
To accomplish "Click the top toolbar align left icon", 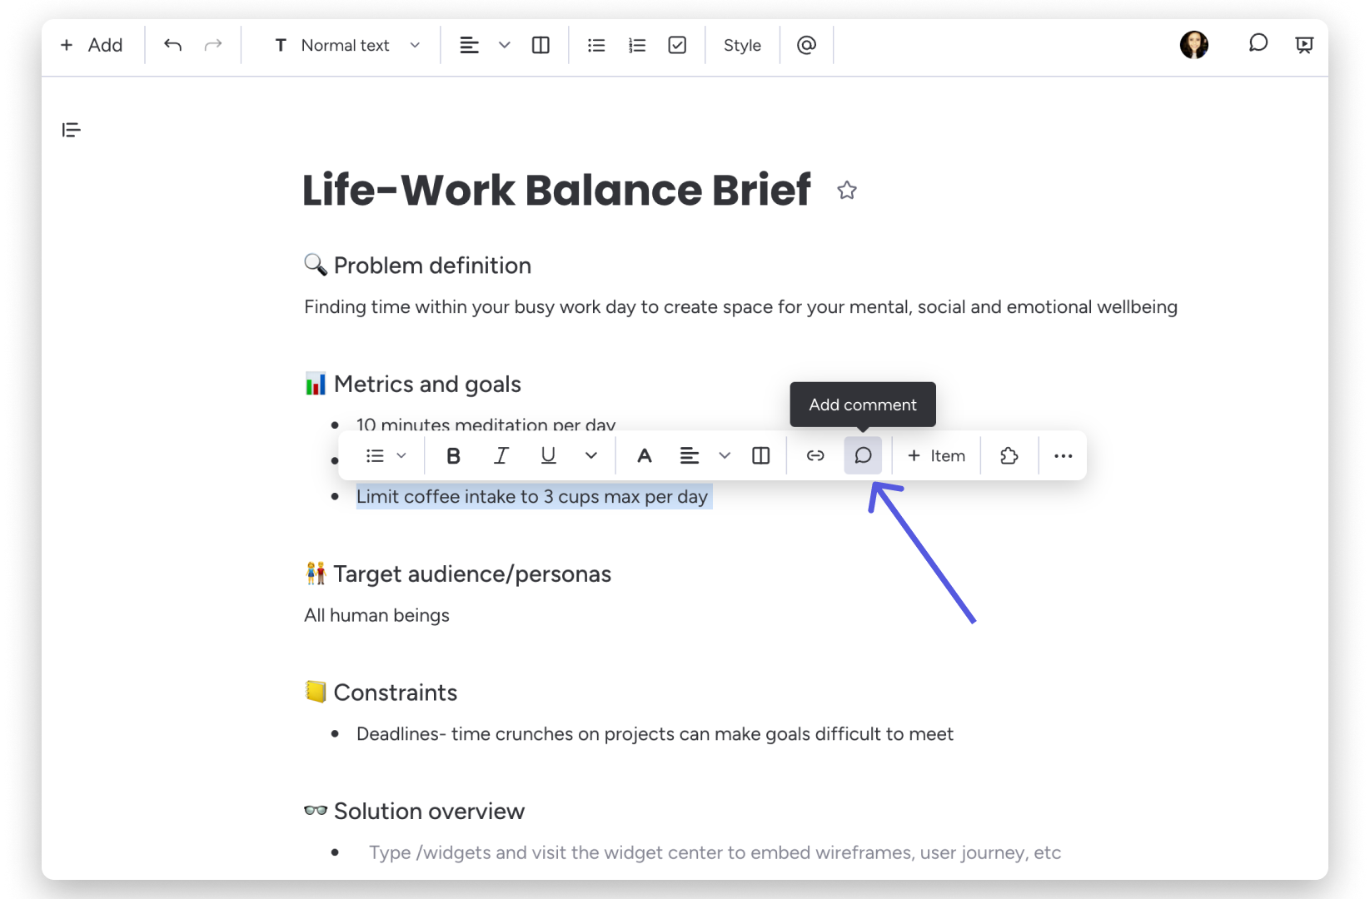I will click(470, 45).
